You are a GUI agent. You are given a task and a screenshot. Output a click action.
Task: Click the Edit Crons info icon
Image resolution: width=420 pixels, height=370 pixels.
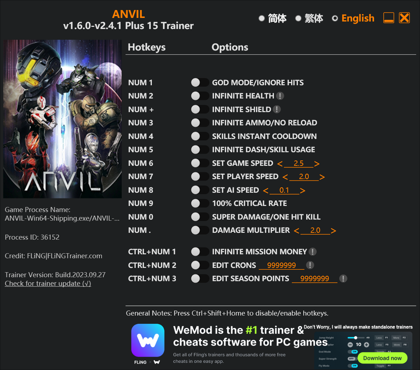[x=310, y=265]
